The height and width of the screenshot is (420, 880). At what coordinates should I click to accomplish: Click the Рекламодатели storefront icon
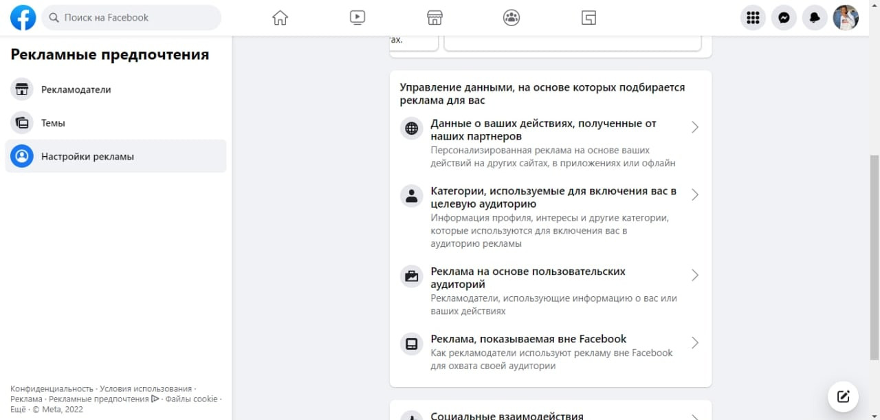pos(22,89)
